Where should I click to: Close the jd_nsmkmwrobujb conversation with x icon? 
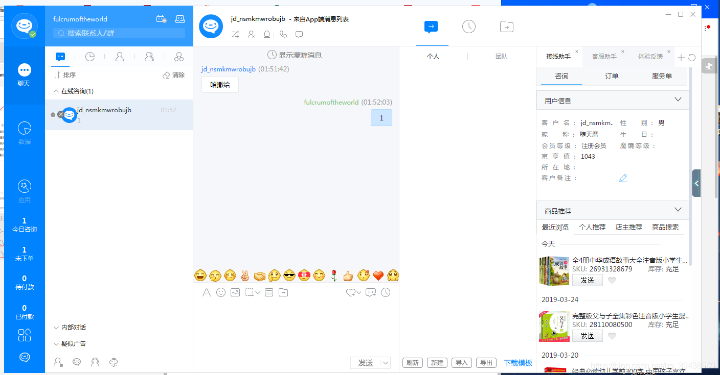click(61, 115)
